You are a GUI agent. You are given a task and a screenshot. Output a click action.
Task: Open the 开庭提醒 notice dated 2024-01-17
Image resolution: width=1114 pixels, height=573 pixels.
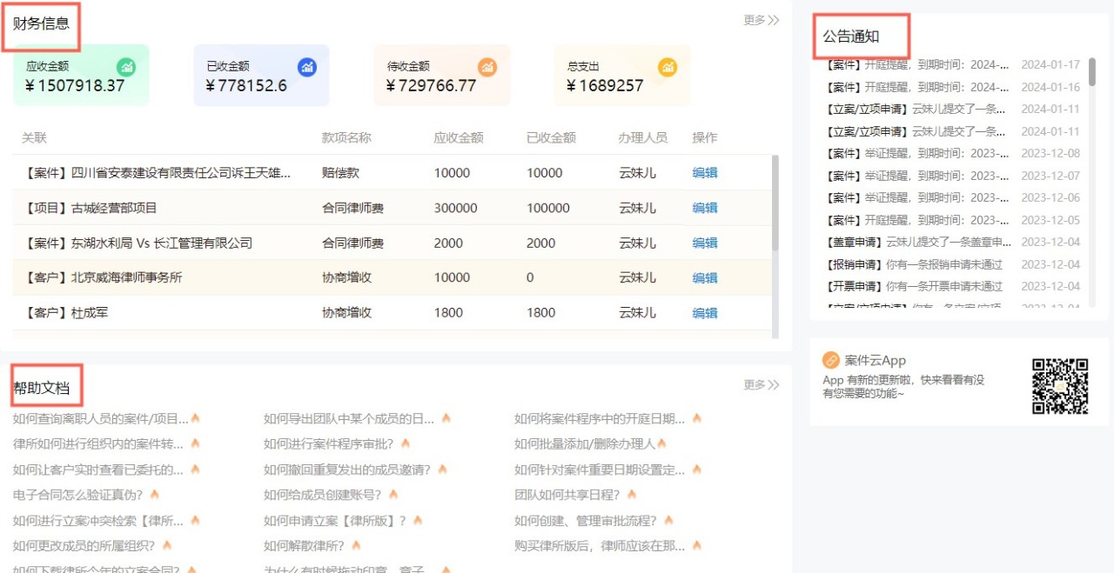(x=916, y=65)
